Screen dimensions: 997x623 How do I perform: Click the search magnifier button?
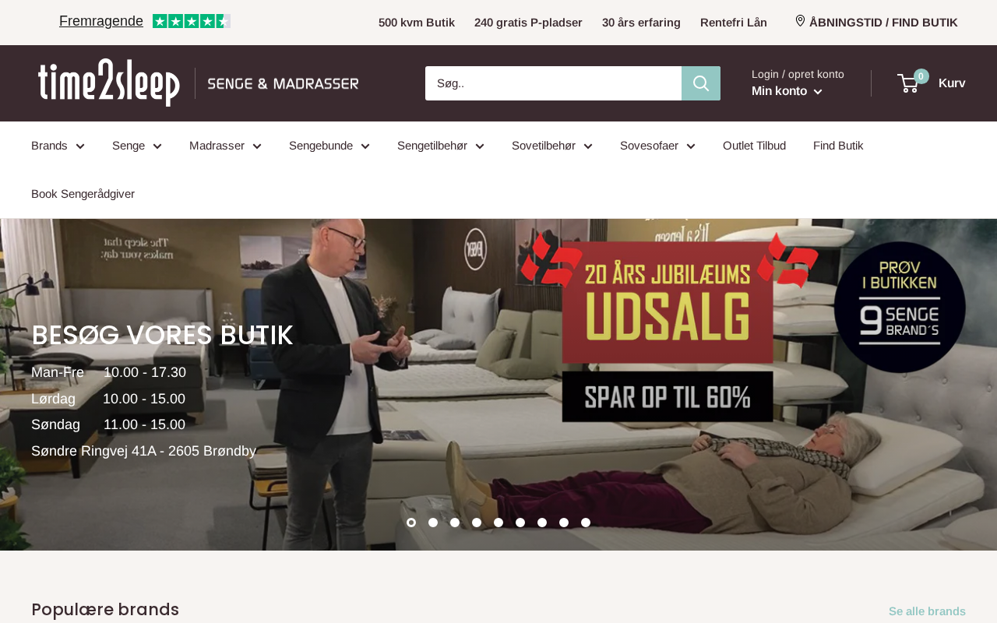(x=701, y=83)
